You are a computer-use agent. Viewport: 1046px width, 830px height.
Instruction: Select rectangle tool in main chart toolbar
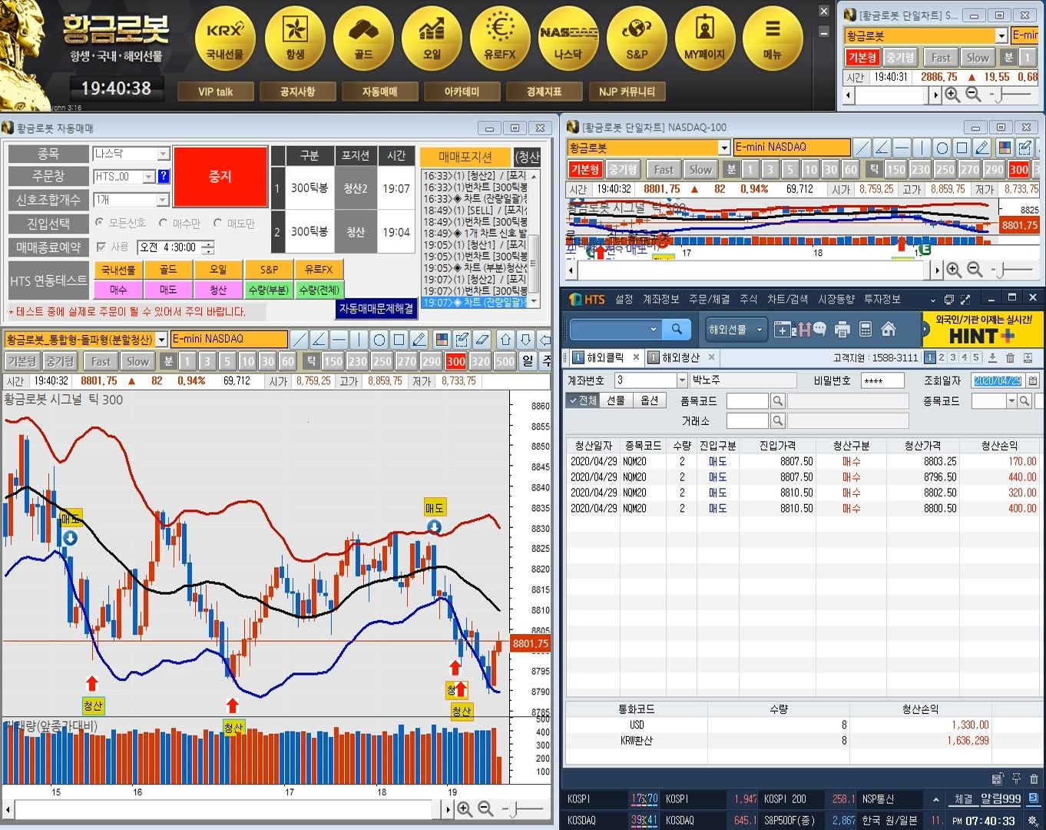point(399,339)
